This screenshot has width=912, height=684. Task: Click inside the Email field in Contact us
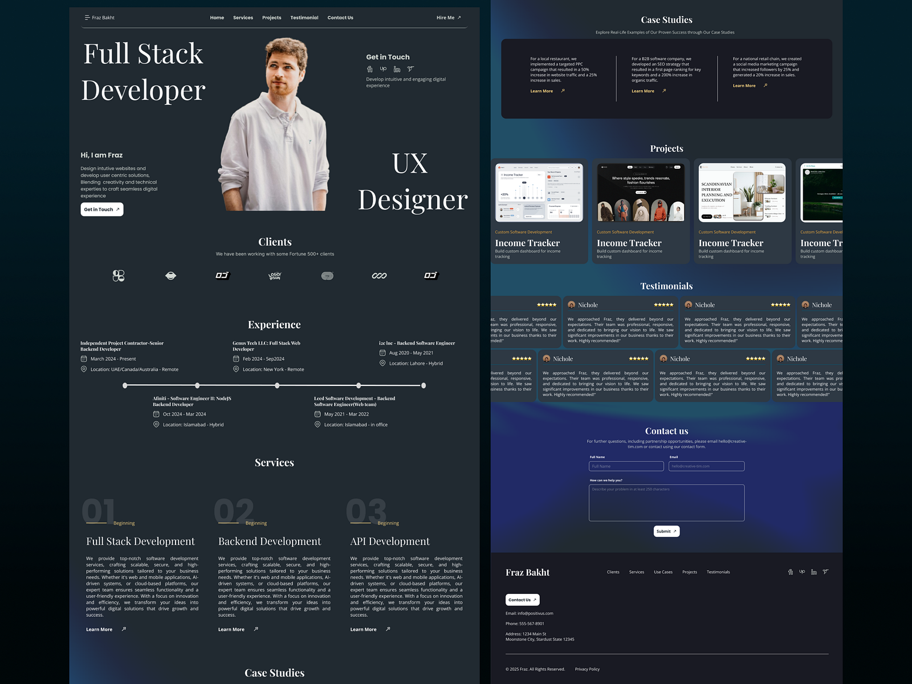[x=706, y=466]
